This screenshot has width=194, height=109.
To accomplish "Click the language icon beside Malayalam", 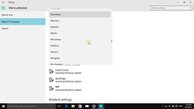I will [x=51, y=80].
